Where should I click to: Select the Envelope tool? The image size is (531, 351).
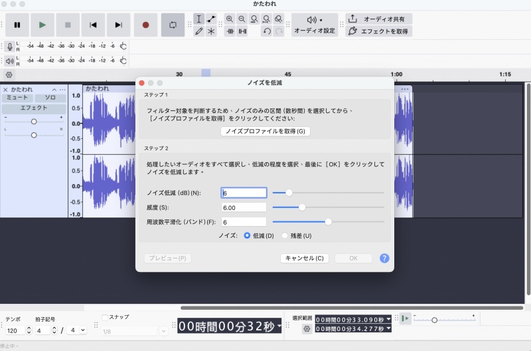point(211,19)
